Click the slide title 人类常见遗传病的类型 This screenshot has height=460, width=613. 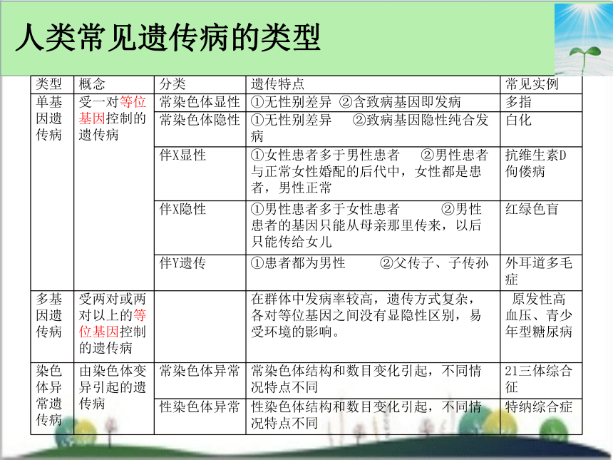click(168, 38)
